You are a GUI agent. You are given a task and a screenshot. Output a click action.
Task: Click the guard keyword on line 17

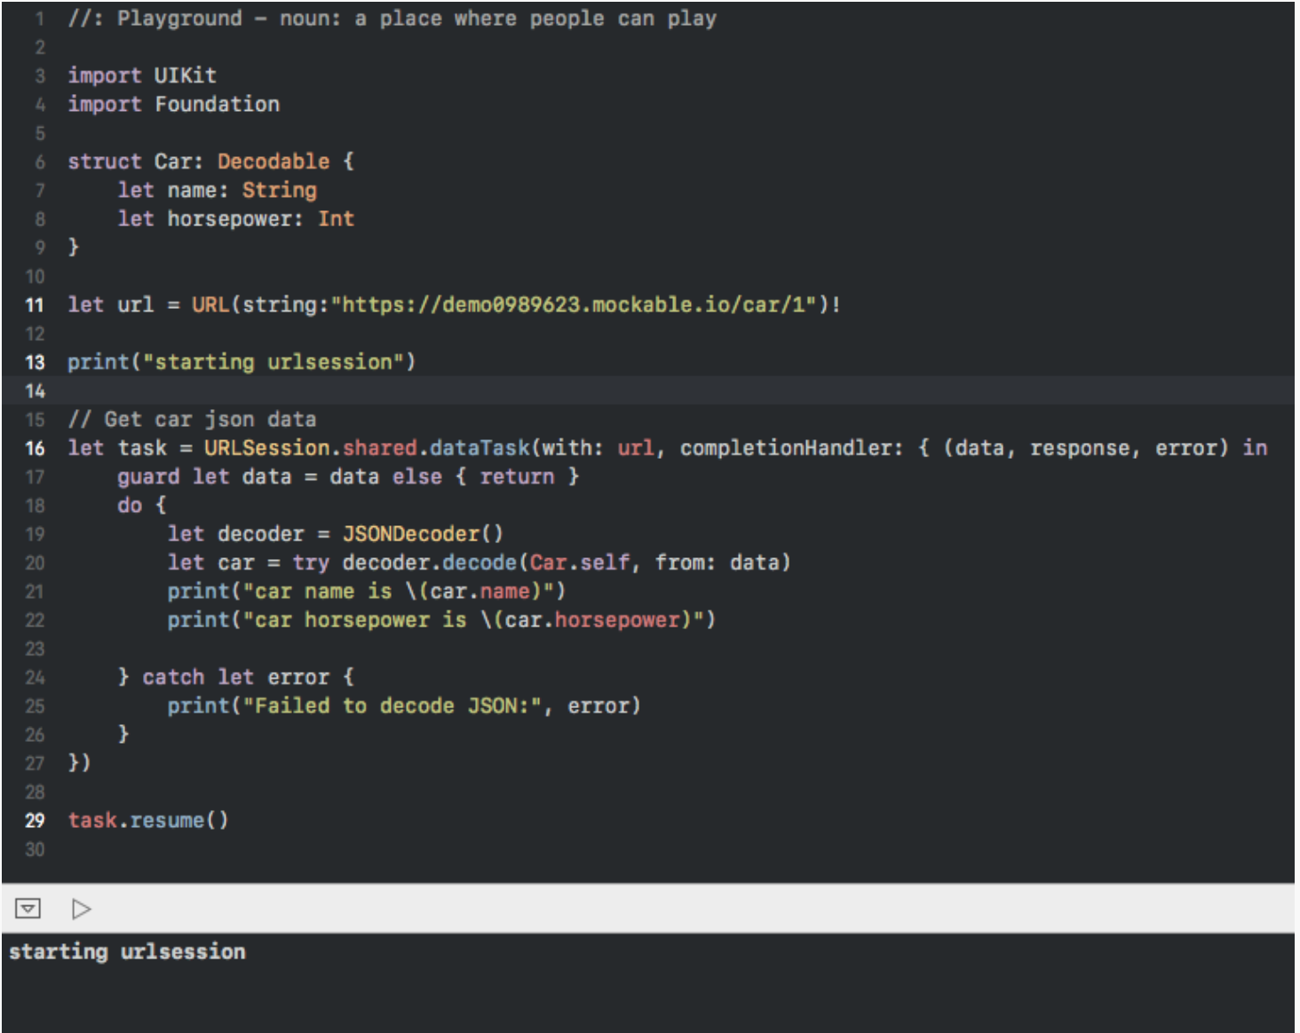pyautogui.click(x=147, y=477)
